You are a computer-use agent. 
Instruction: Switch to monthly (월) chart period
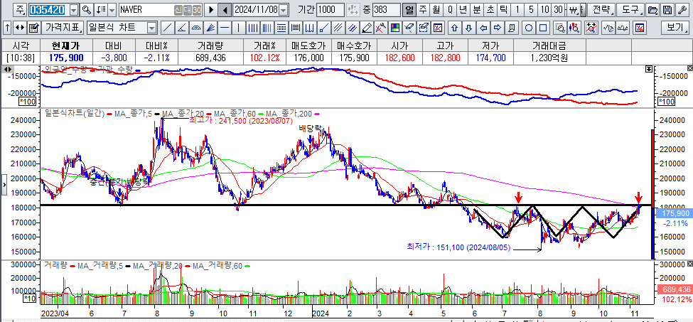436,10
